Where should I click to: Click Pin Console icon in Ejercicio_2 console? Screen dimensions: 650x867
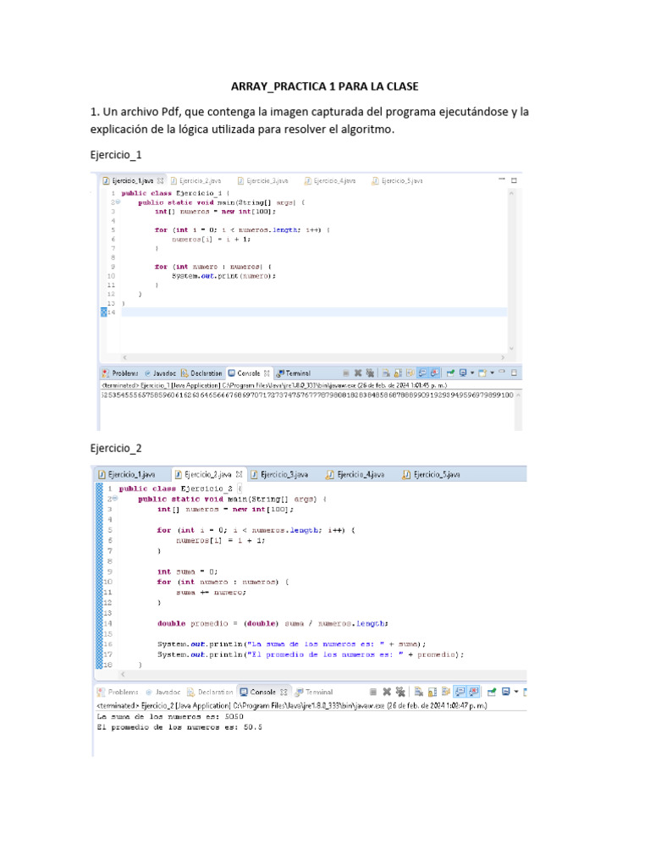pos(492,692)
